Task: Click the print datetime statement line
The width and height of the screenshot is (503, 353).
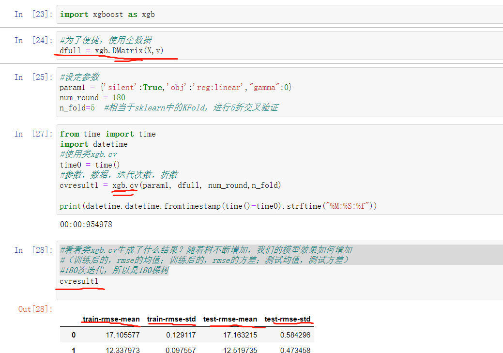Action: click(x=194, y=205)
